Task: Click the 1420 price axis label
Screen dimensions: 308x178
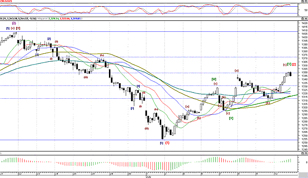Action: tap(305, 23)
